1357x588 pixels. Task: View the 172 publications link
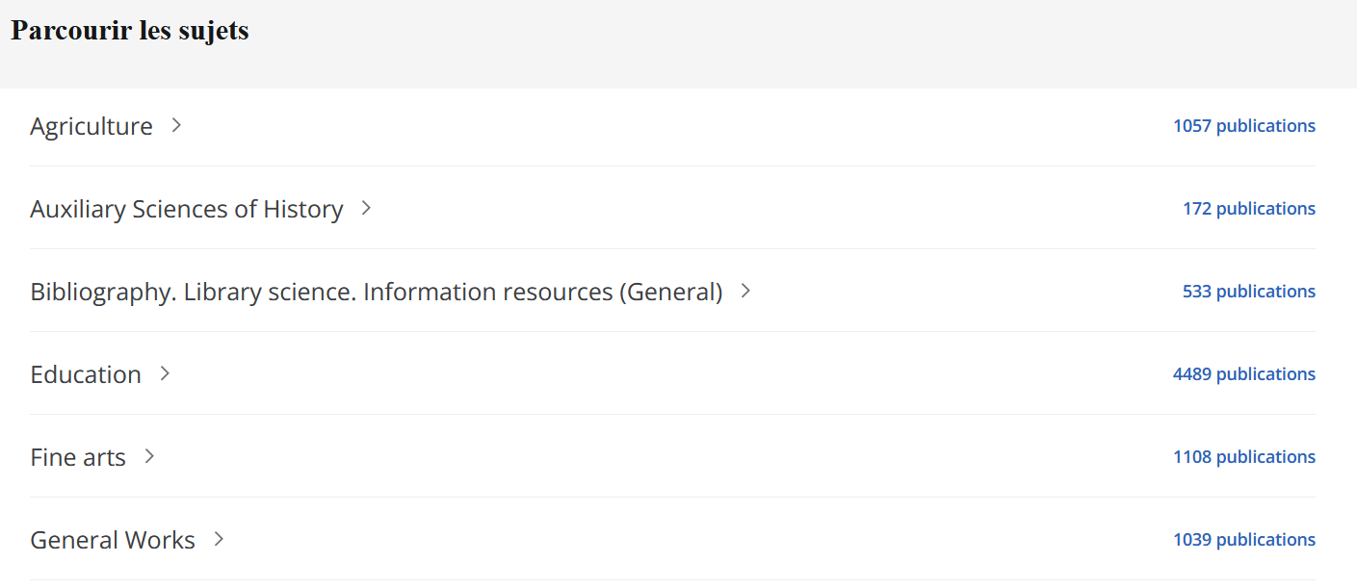pyautogui.click(x=1248, y=209)
